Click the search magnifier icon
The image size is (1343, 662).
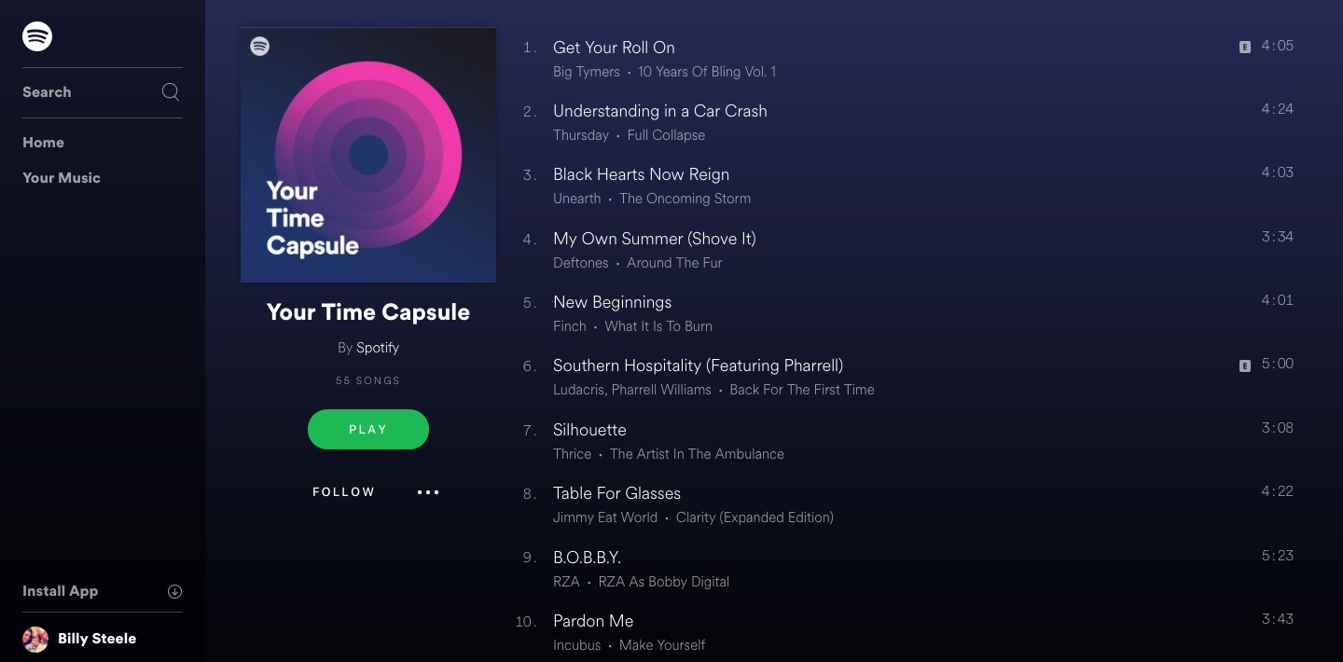171,91
